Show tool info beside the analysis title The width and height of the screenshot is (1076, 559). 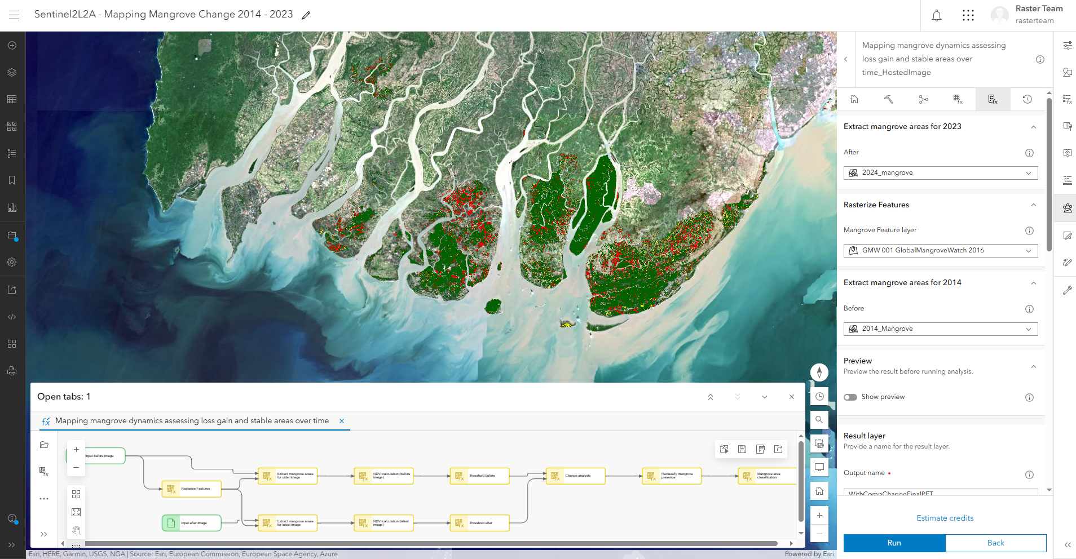point(1040,59)
